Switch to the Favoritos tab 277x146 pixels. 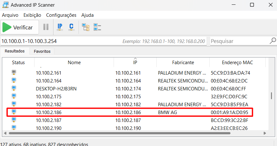point(42,51)
